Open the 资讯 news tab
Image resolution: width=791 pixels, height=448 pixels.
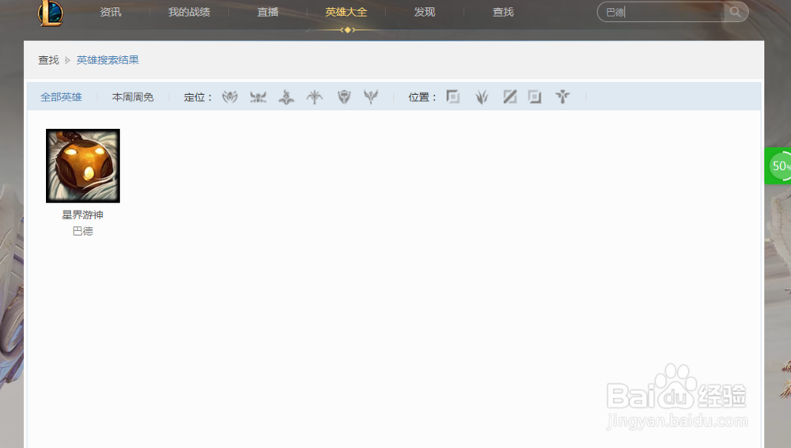coord(111,12)
